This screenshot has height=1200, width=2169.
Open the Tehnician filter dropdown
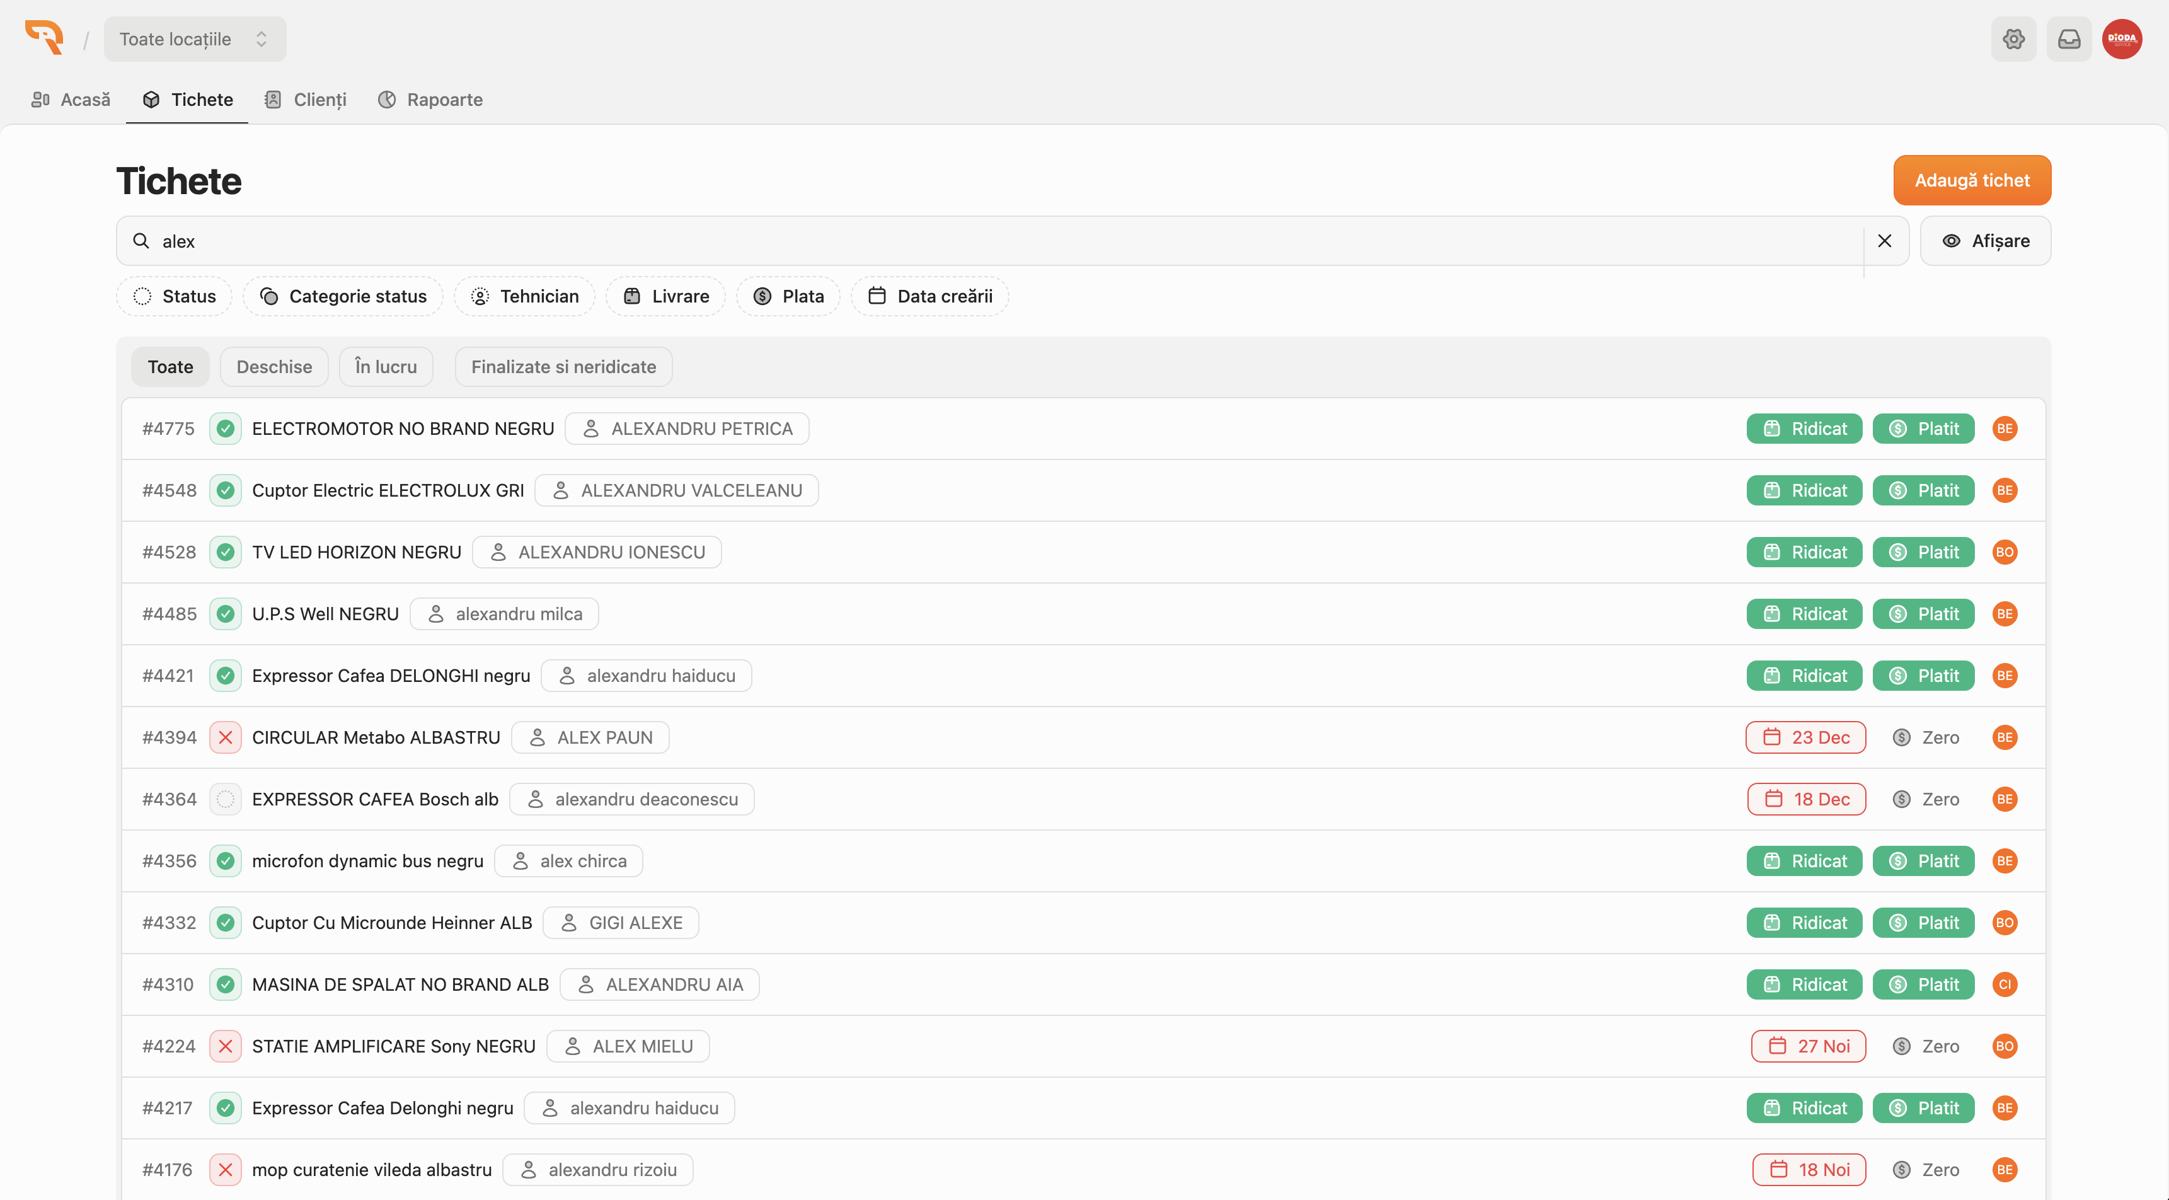click(x=524, y=296)
